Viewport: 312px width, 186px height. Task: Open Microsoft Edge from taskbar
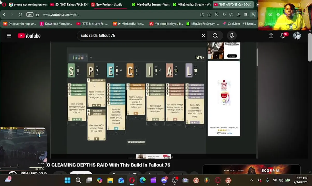(x=143, y=180)
